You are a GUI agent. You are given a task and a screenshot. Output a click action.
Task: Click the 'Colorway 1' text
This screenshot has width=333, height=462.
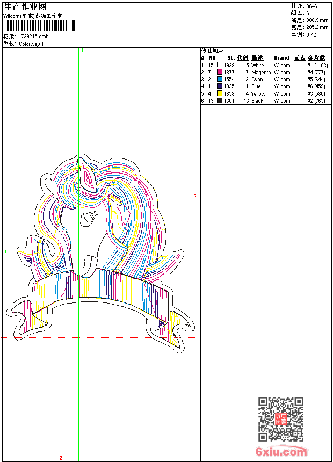coord(31,44)
